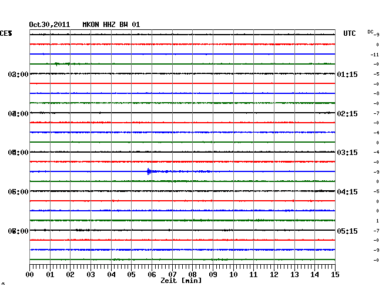Click the "Zeit [min]" axis title
This screenshot has width=382, height=290.
181,281
